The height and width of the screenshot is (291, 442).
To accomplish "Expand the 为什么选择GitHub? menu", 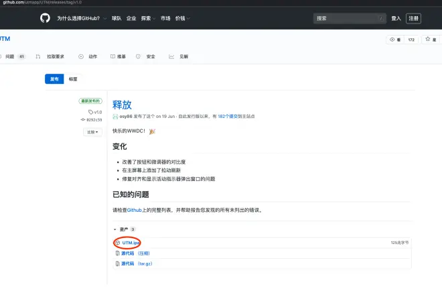I will 82,18.
